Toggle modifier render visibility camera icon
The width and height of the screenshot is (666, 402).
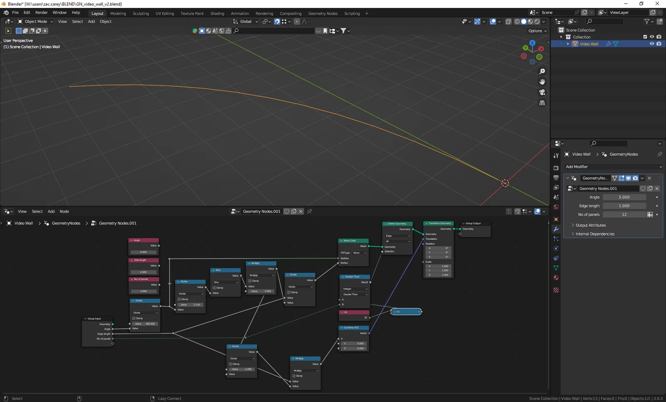tap(635, 178)
